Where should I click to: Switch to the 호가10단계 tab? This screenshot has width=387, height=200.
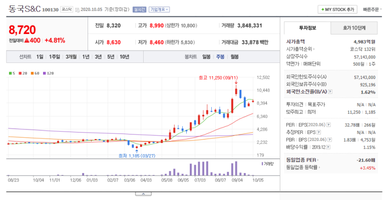[354, 28]
